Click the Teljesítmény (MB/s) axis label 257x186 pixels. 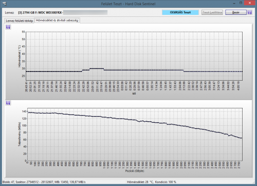20,134
